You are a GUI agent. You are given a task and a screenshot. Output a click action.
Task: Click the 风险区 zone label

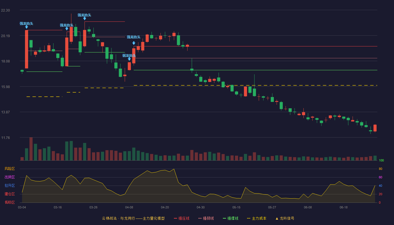[10, 169]
